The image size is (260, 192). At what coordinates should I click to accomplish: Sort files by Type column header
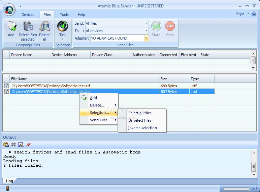pos(202,79)
